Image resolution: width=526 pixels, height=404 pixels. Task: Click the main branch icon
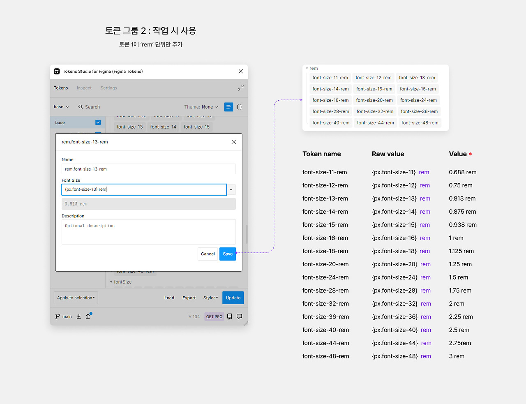point(58,316)
